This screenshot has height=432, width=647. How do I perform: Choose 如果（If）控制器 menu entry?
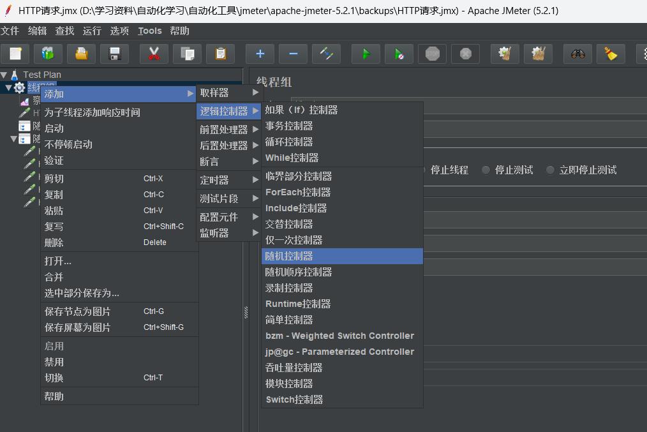click(x=342, y=110)
